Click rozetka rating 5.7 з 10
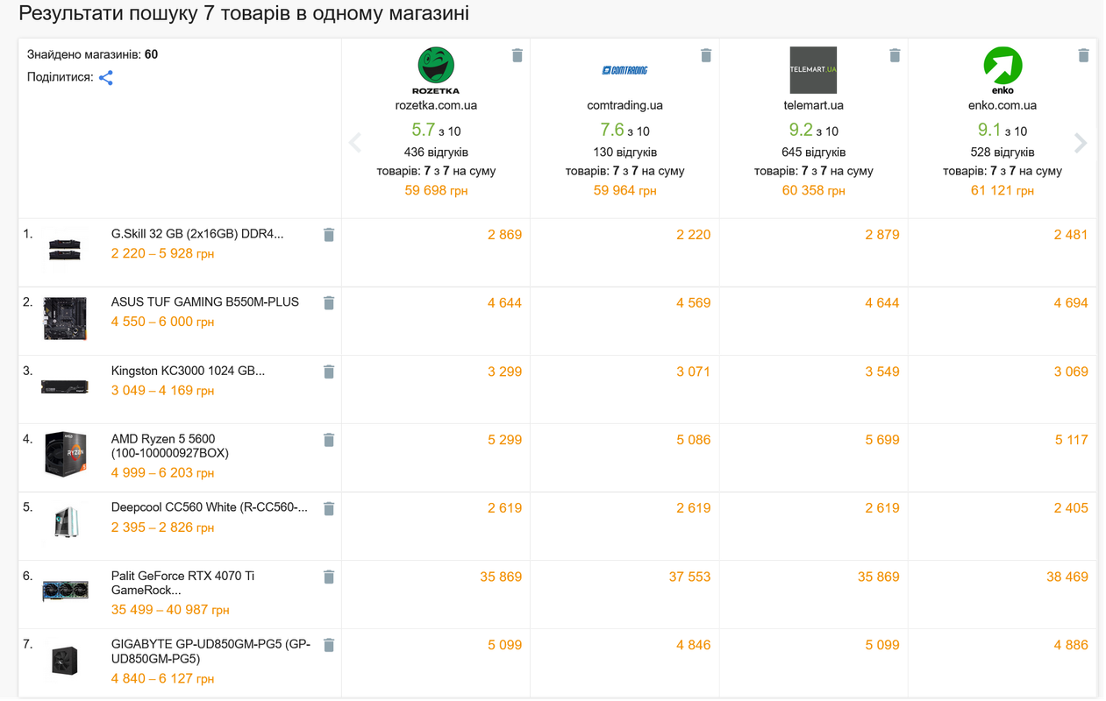The image size is (1106, 701). click(x=436, y=130)
